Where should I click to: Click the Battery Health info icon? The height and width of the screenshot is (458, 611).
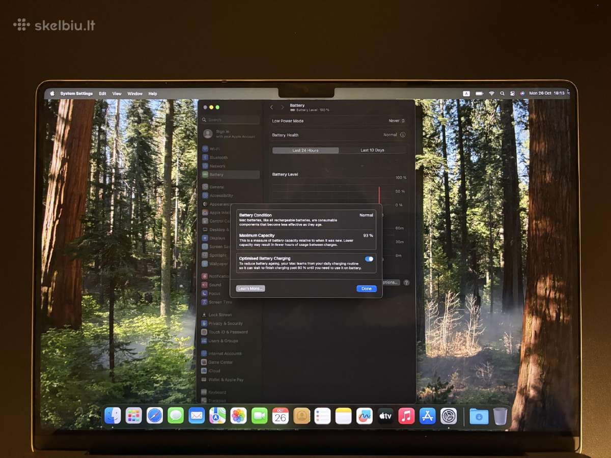(x=403, y=135)
